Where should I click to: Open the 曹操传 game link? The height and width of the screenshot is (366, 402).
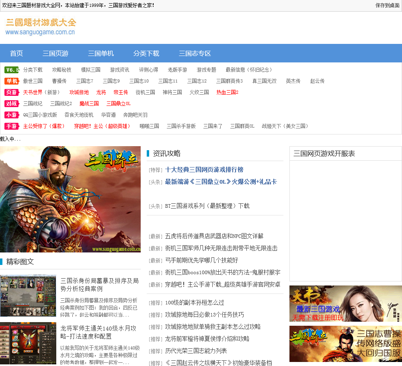pos(59,81)
